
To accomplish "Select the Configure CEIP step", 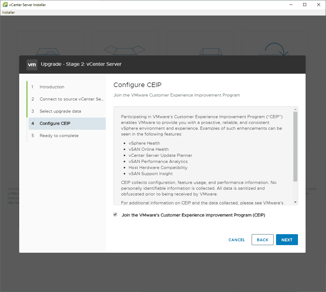I will (55, 123).
